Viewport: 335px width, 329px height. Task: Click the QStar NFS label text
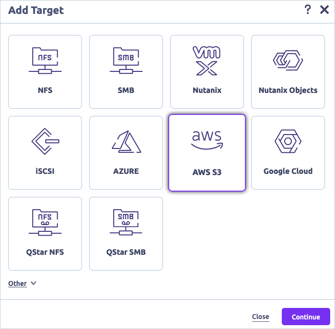pos(45,252)
